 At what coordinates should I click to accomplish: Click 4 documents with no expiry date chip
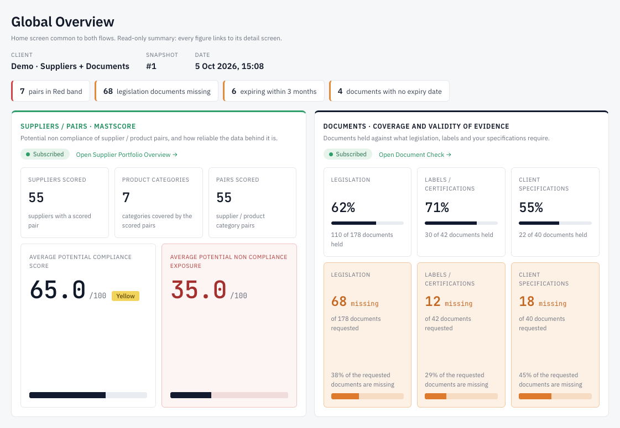coord(389,91)
